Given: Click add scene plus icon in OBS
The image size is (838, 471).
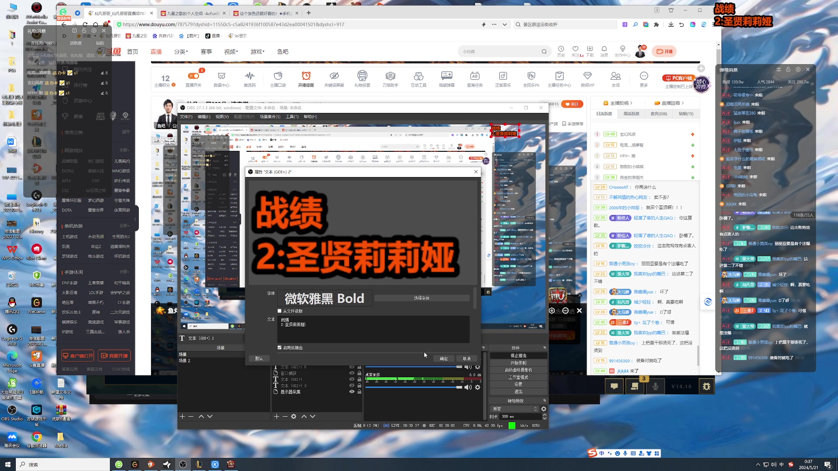Looking at the screenshot, I should pyautogui.click(x=182, y=416).
